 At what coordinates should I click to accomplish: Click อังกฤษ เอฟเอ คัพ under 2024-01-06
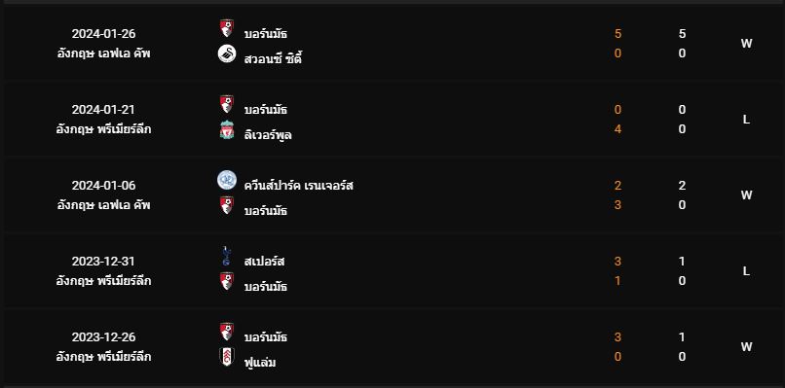(x=103, y=205)
